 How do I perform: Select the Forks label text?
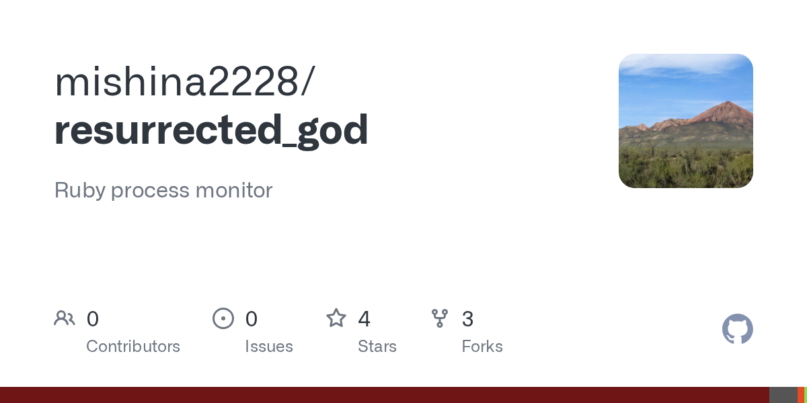(x=482, y=347)
